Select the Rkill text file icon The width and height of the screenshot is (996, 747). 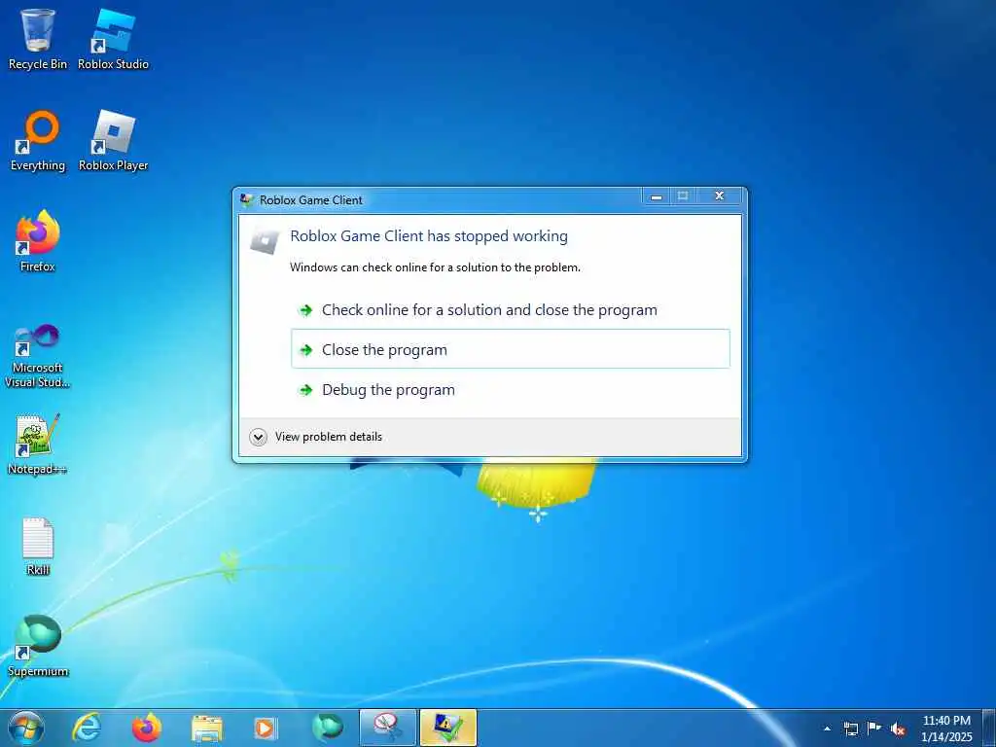[38, 547]
